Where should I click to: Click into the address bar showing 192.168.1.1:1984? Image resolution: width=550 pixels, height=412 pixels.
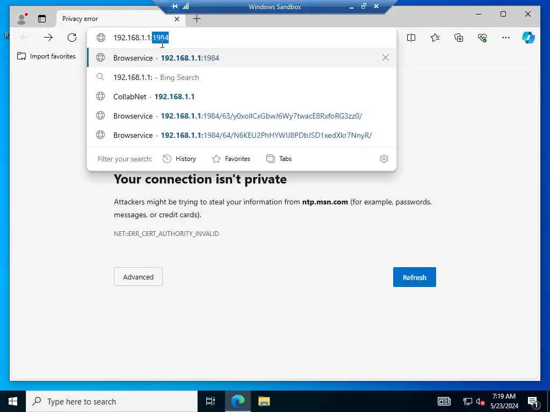click(x=242, y=38)
